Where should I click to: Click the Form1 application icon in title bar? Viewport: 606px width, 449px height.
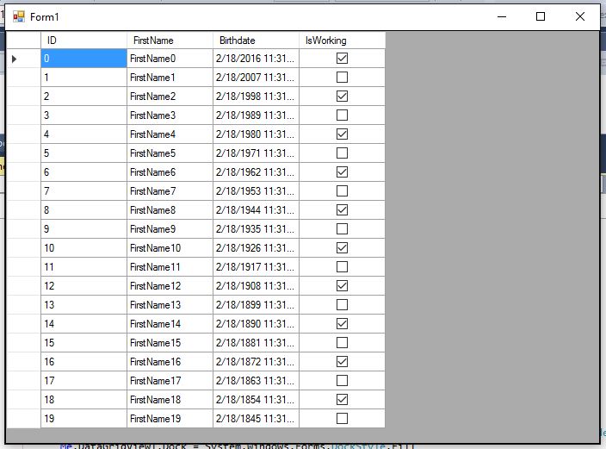tap(19, 16)
